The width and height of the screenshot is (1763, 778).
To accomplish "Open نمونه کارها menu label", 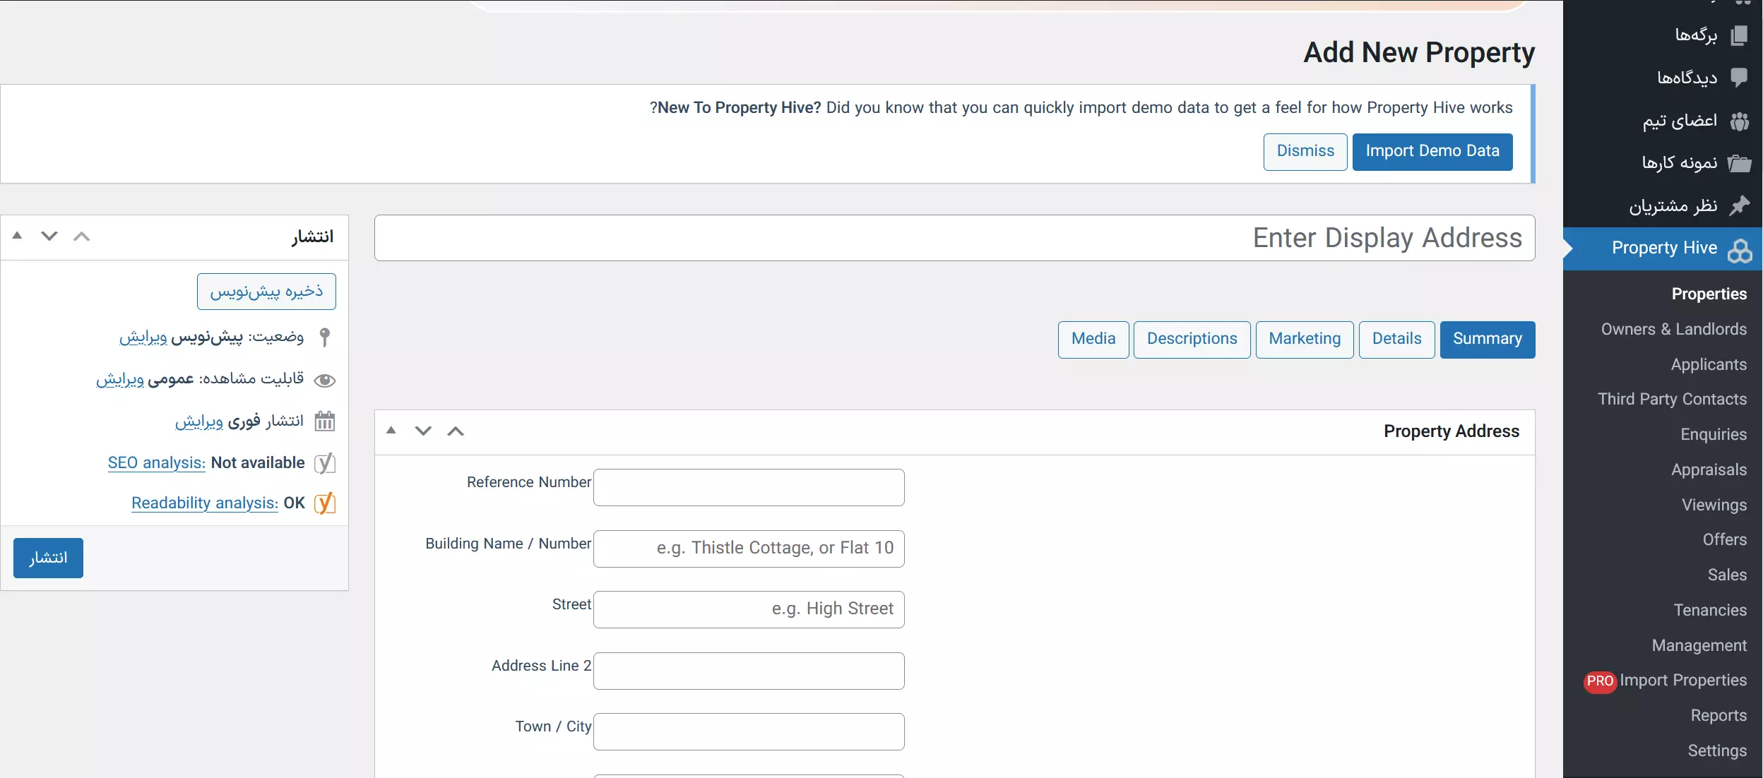I will [x=1680, y=164].
